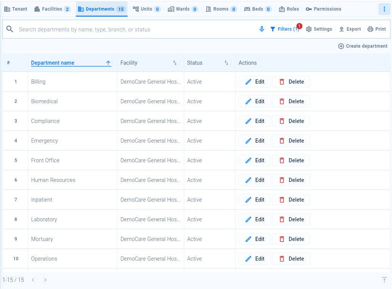
Task: Select the Emergency name cell
Action: [x=72, y=141]
